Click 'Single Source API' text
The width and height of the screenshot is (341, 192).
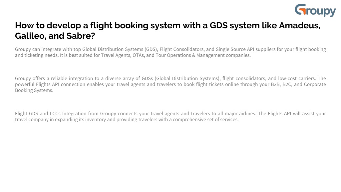(235, 49)
